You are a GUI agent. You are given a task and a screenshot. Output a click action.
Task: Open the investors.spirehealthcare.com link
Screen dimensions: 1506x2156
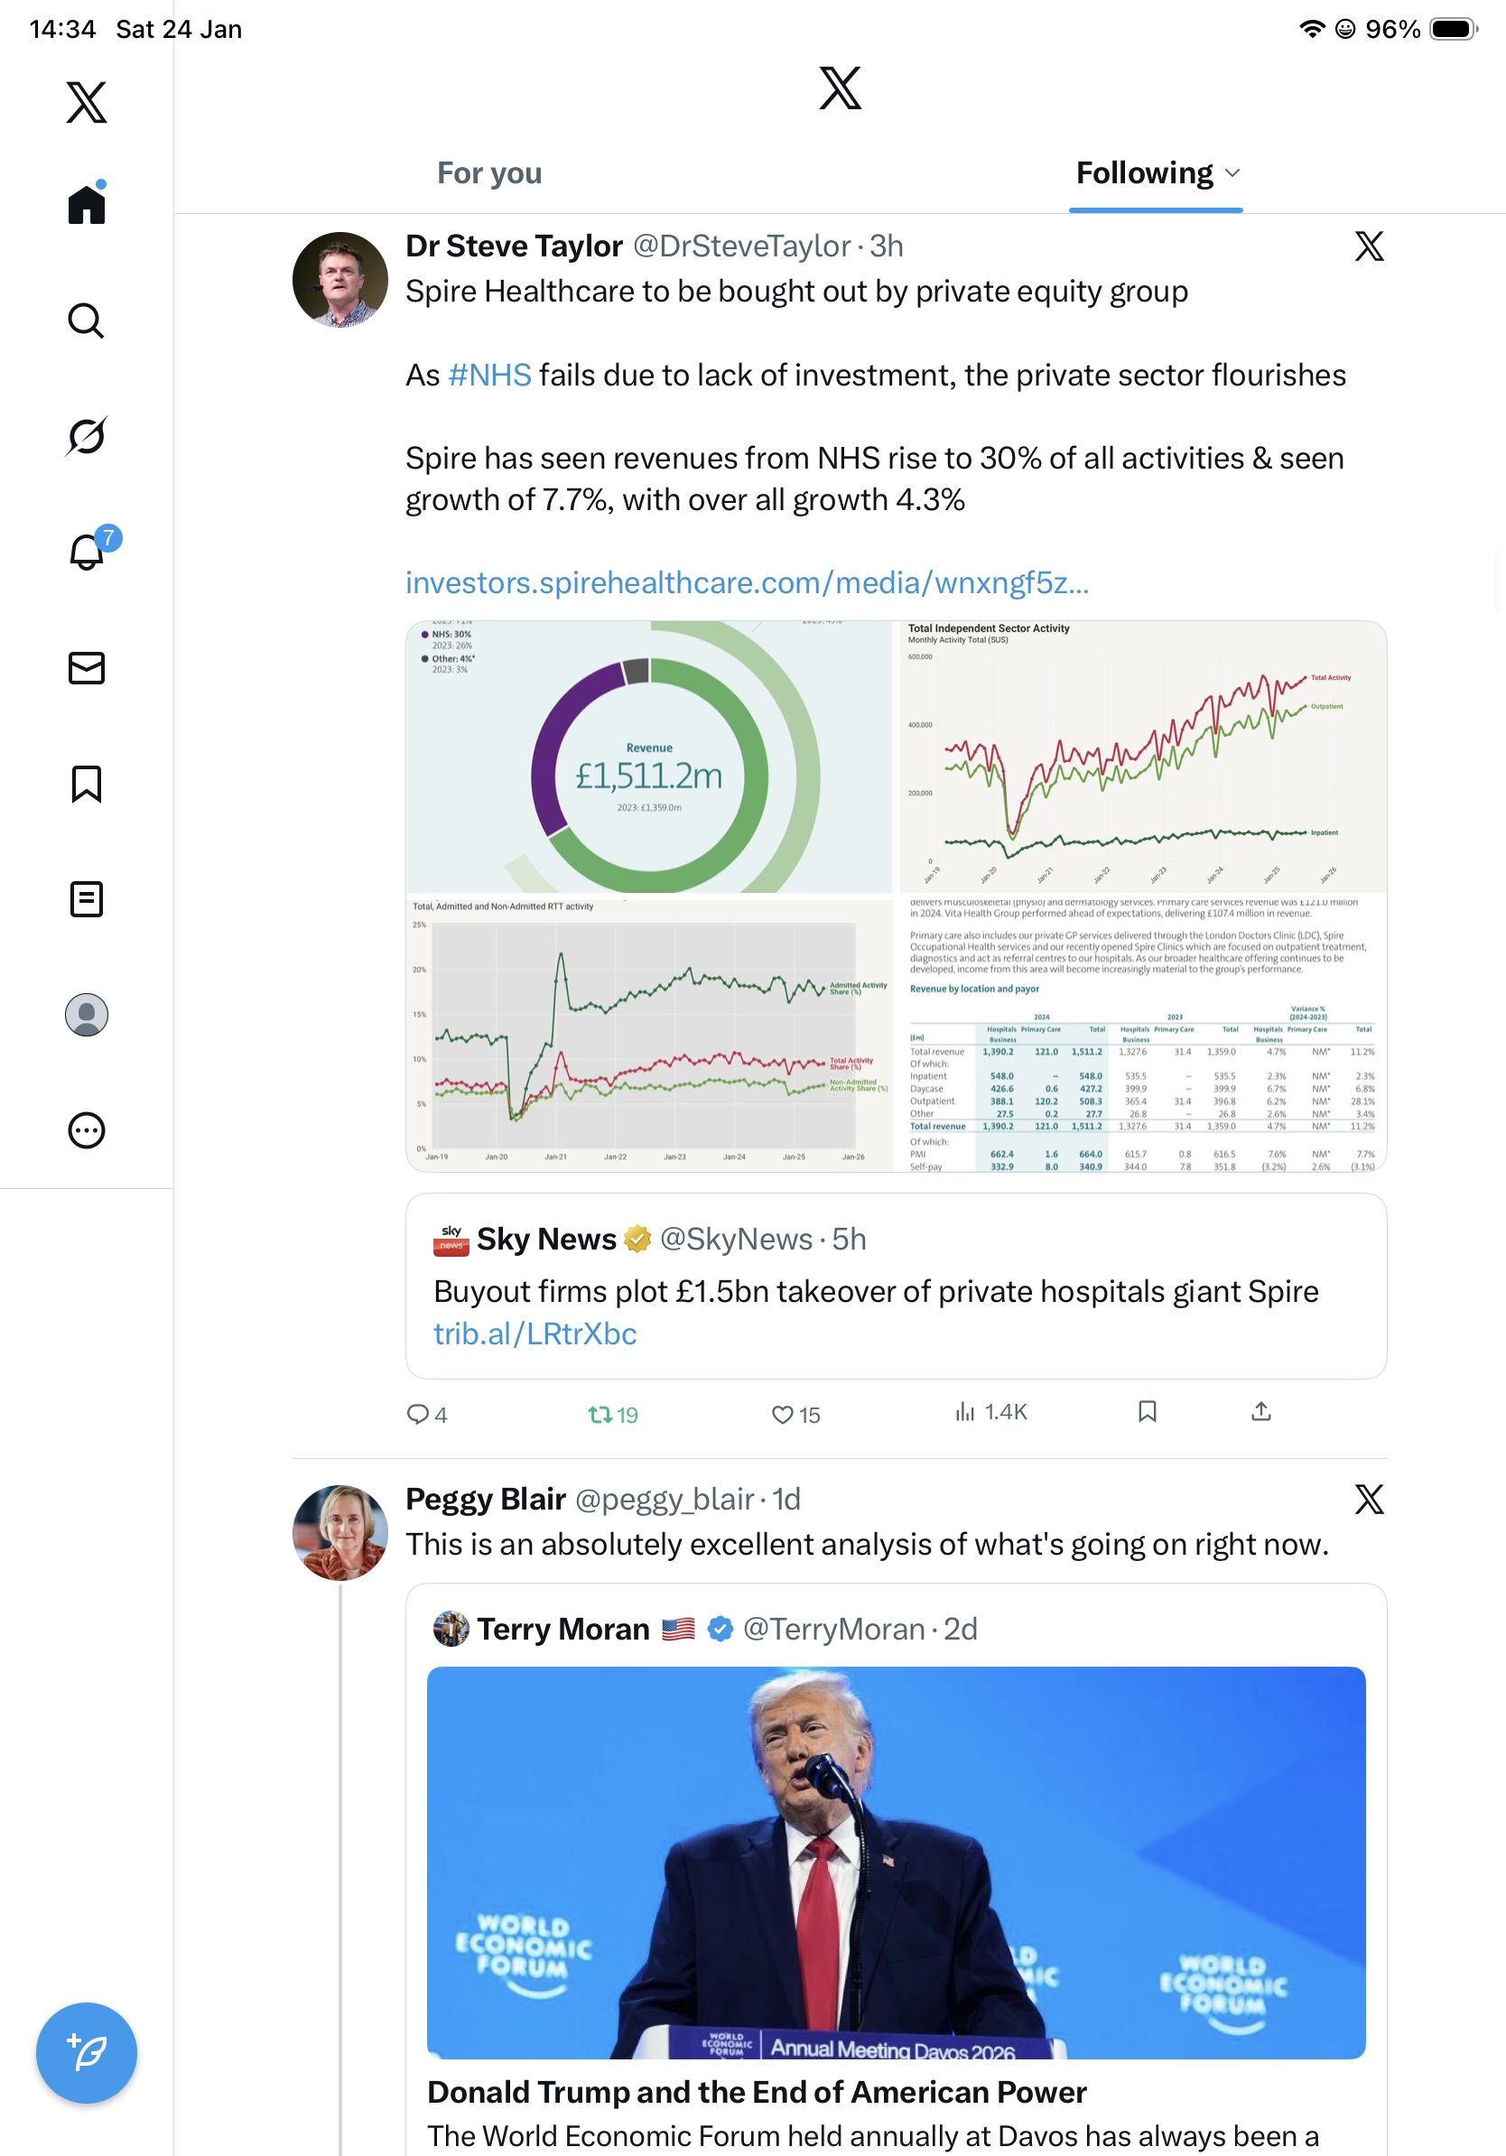747,583
